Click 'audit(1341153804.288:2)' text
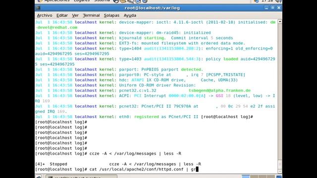Screen dimensions: 317x178 [x=172, y=48]
